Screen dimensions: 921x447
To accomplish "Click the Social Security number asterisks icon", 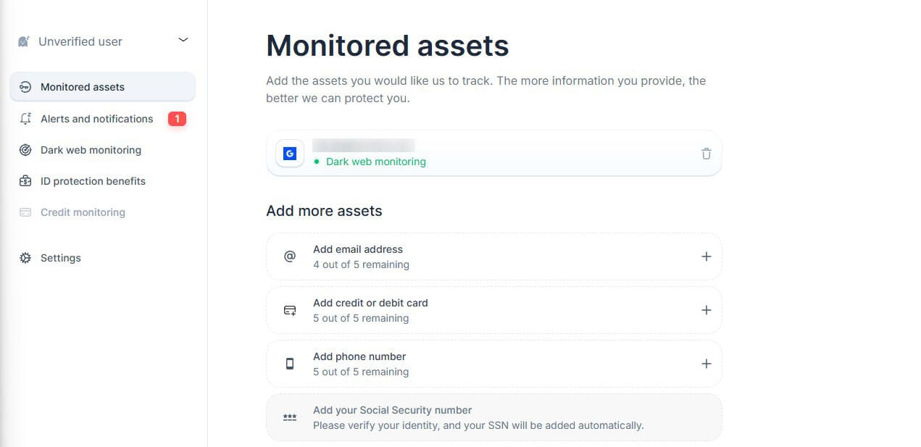I will click(289, 417).
